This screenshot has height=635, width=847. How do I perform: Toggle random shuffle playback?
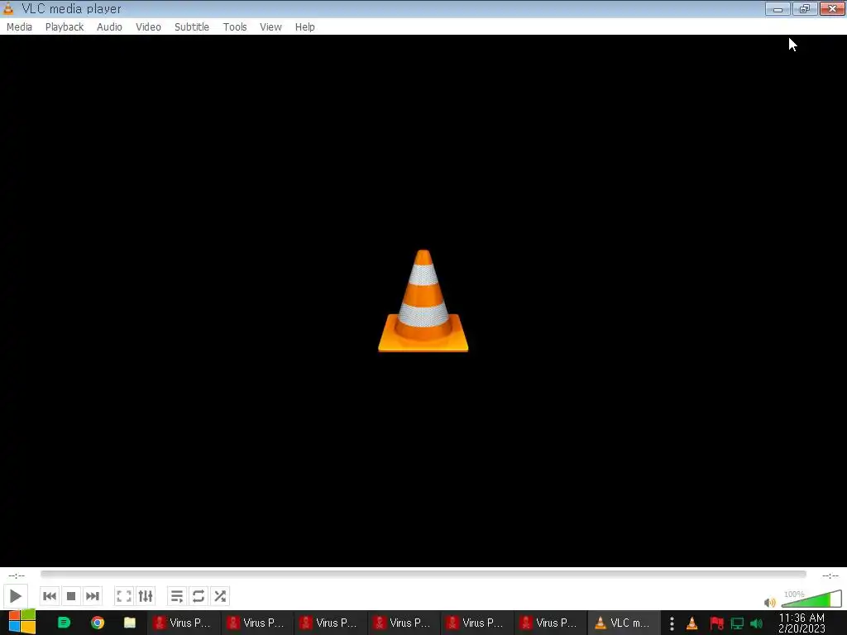(220, 596)
